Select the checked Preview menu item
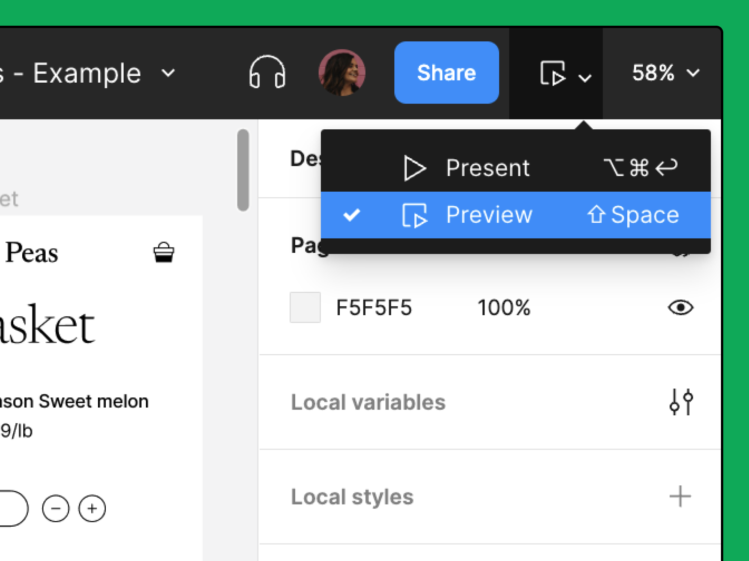 pyautogui.click(x=515, y=215)
